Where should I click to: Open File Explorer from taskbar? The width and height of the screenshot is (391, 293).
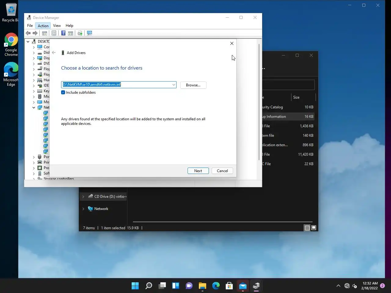click(203, 286)
